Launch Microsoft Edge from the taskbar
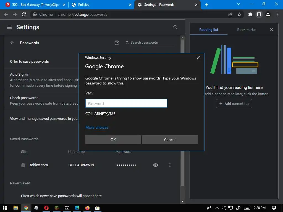The height and width of the screenshot is (212, 283). click(x=77, y=208)
